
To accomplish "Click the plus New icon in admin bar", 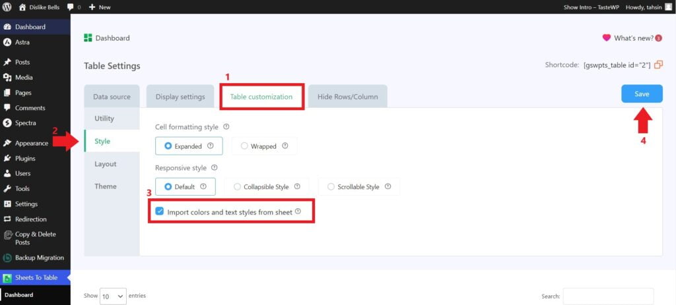I will (x=92, y=7).
